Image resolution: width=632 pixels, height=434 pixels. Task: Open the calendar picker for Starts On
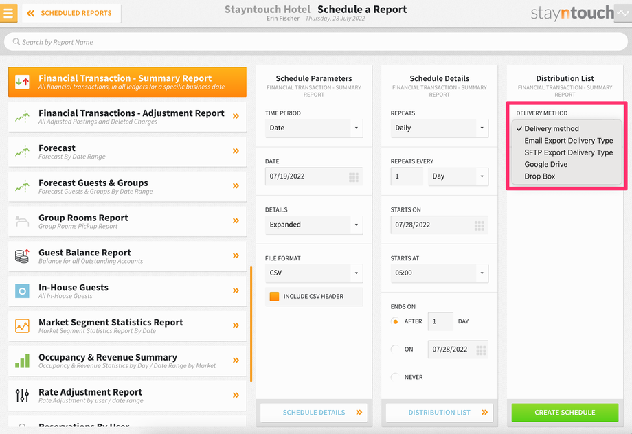click(x=479, y=225)
